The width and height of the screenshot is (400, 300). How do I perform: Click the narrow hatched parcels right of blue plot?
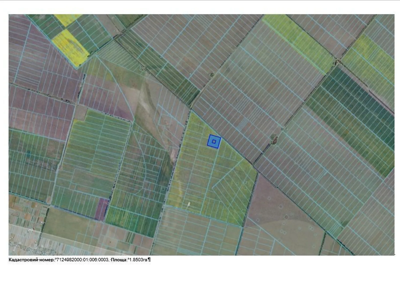click(x=242, y=124)
